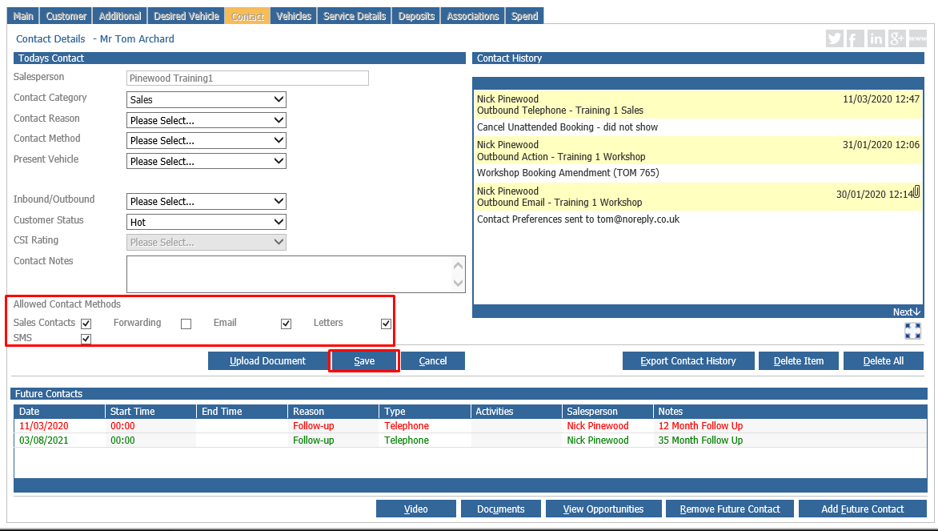938x531 pixels.
Task: Select 'Workshop Booking Amendment (TOM 765)' note
Action: tap(567, 172)
